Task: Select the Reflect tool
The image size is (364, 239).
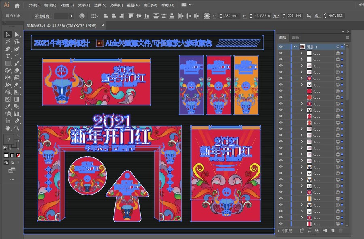Action: coord(8,78)
